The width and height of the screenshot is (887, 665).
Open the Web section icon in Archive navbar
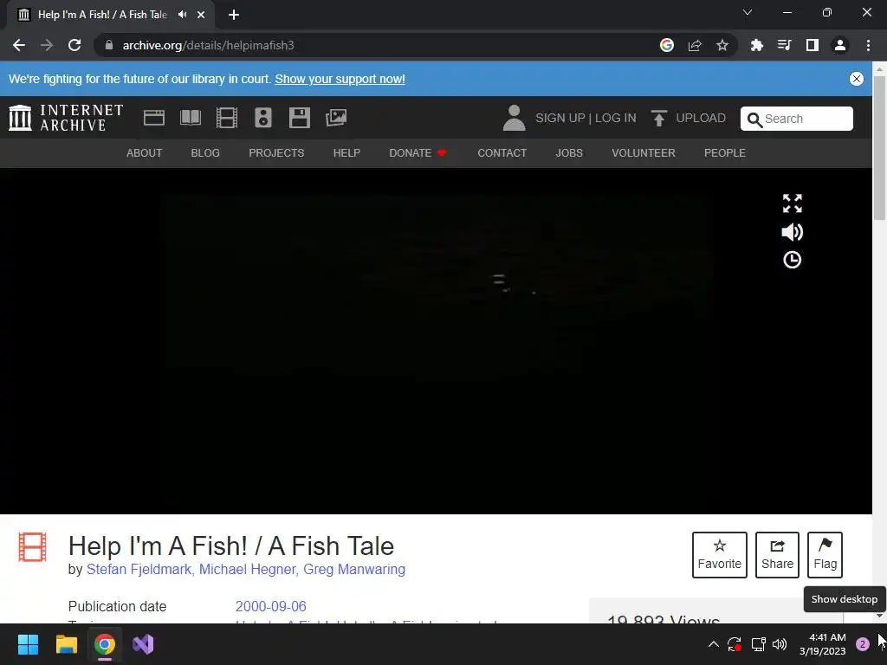coord(154,118)
